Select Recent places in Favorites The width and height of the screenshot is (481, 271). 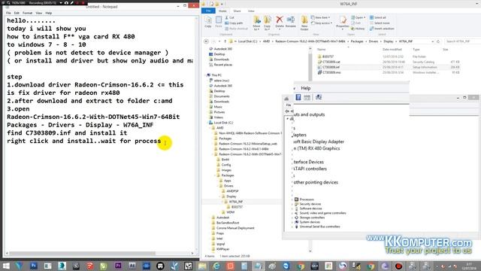(x=223, y=65)
